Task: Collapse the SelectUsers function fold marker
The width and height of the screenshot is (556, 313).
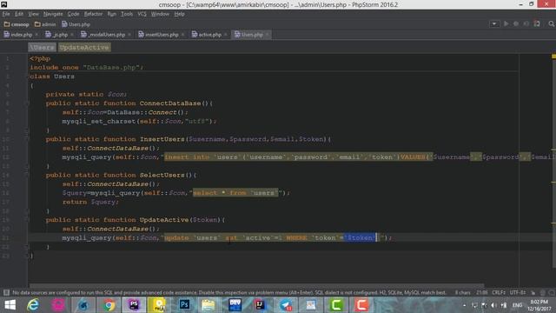Action: coord(27,175)
